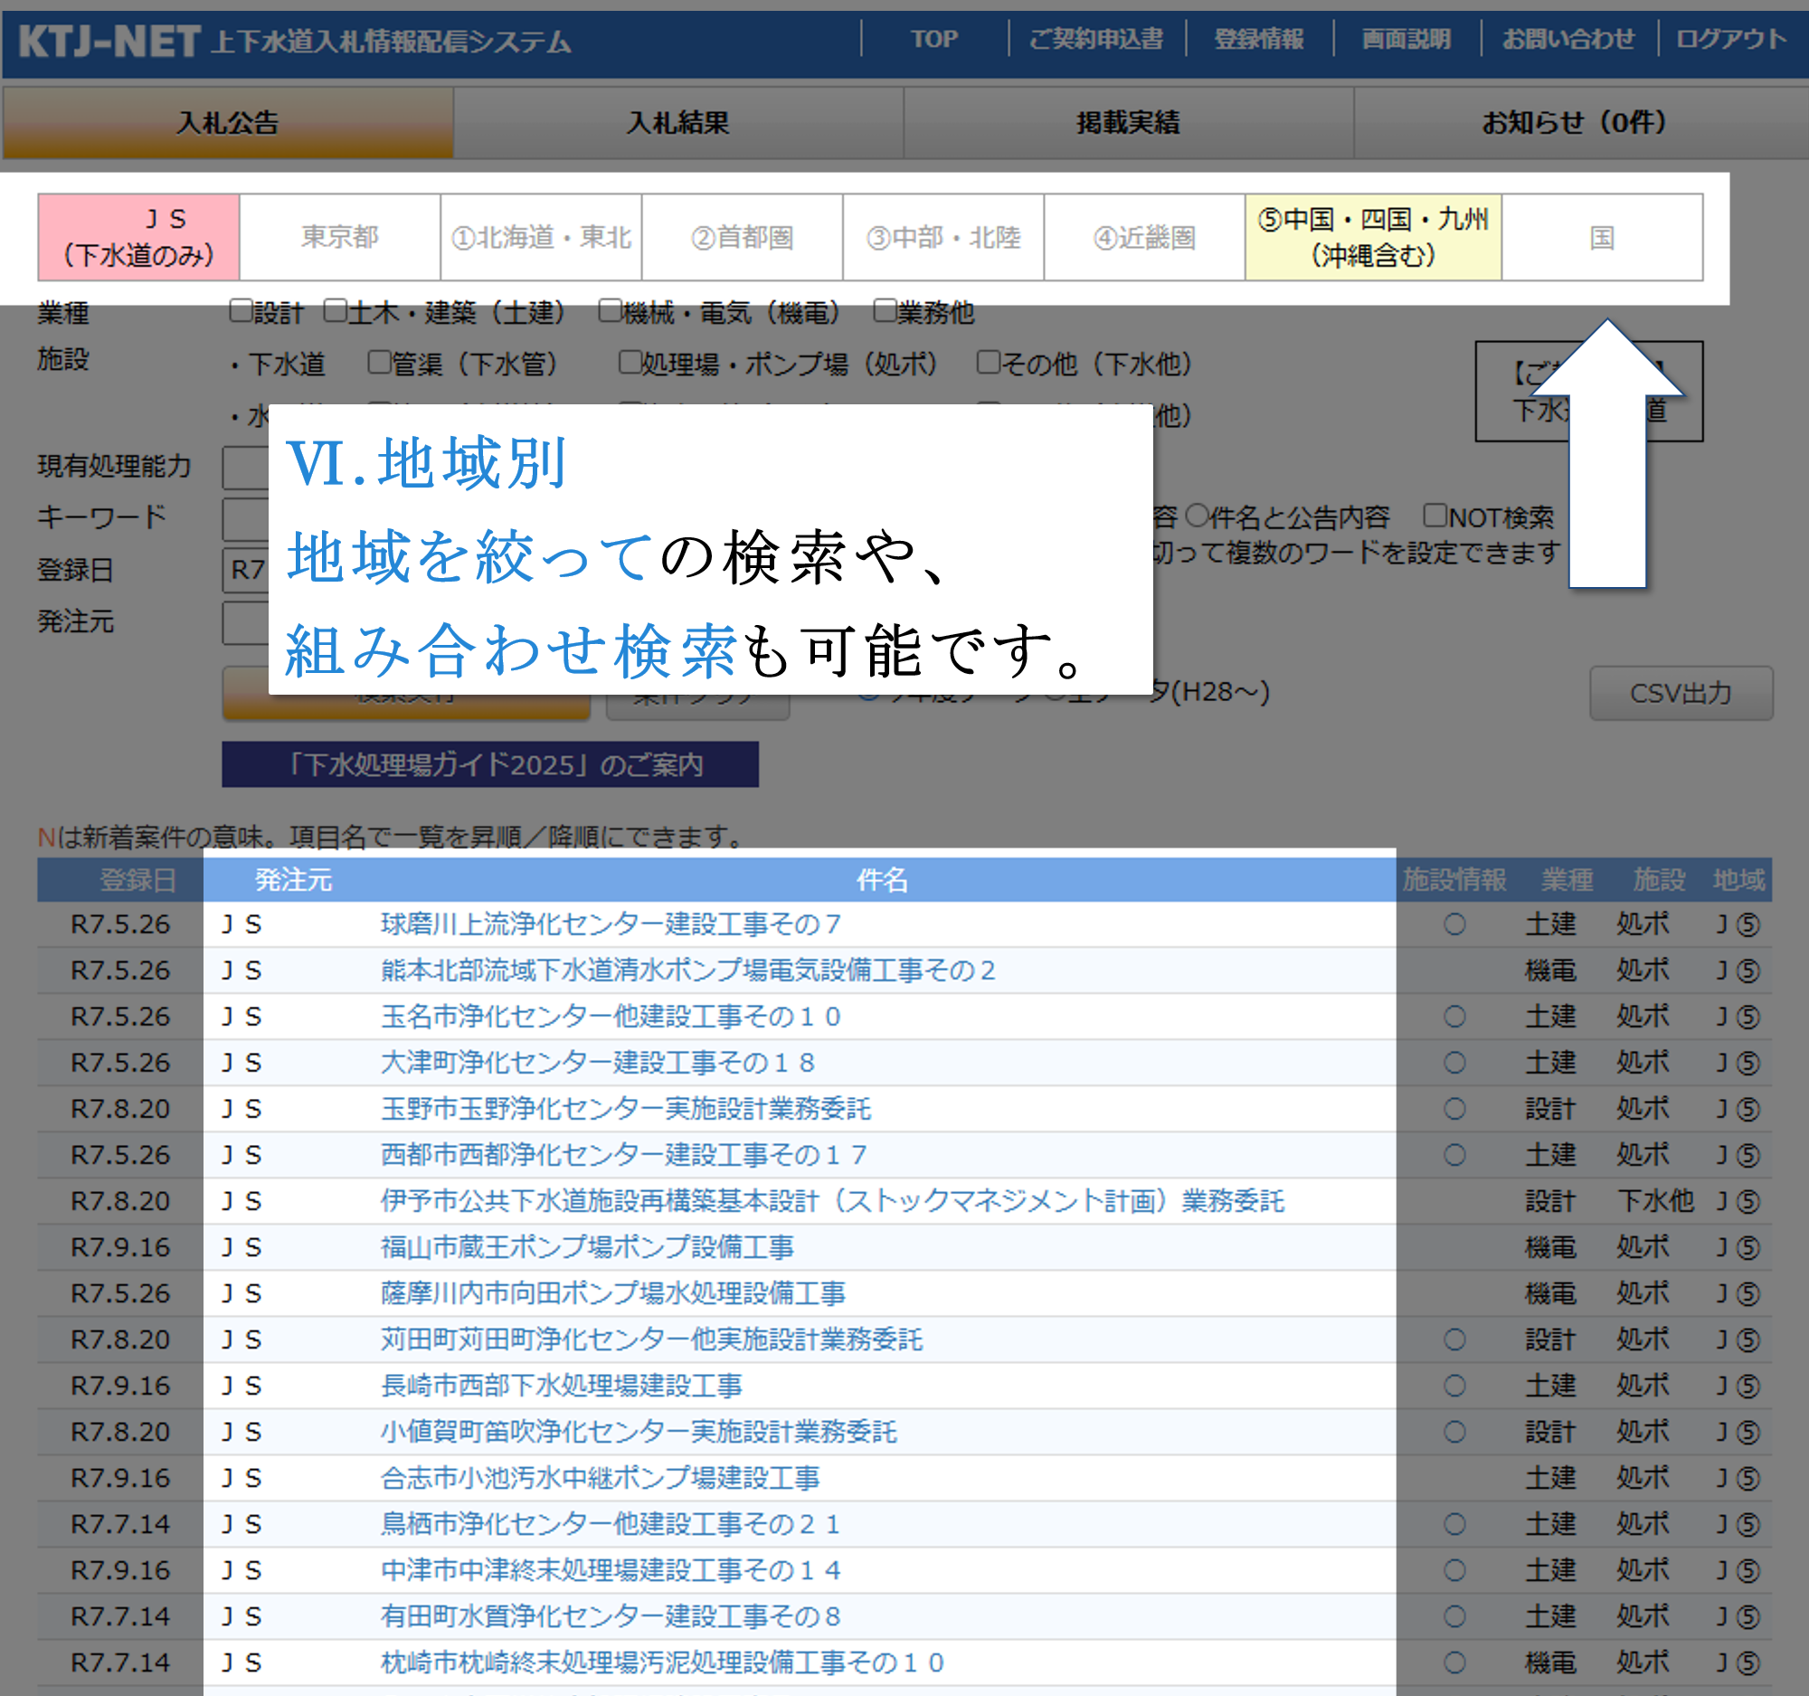Enable the 設計 business type checkbox
1809x1696 pixels.
(241, 311)
